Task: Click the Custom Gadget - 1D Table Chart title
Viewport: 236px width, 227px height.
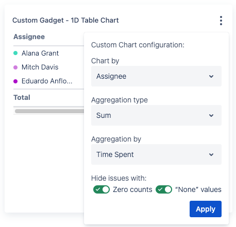Action: [65, 20]
